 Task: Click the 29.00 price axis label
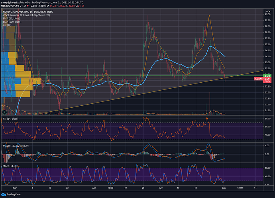pyautogui.click(x=268, y=20)
